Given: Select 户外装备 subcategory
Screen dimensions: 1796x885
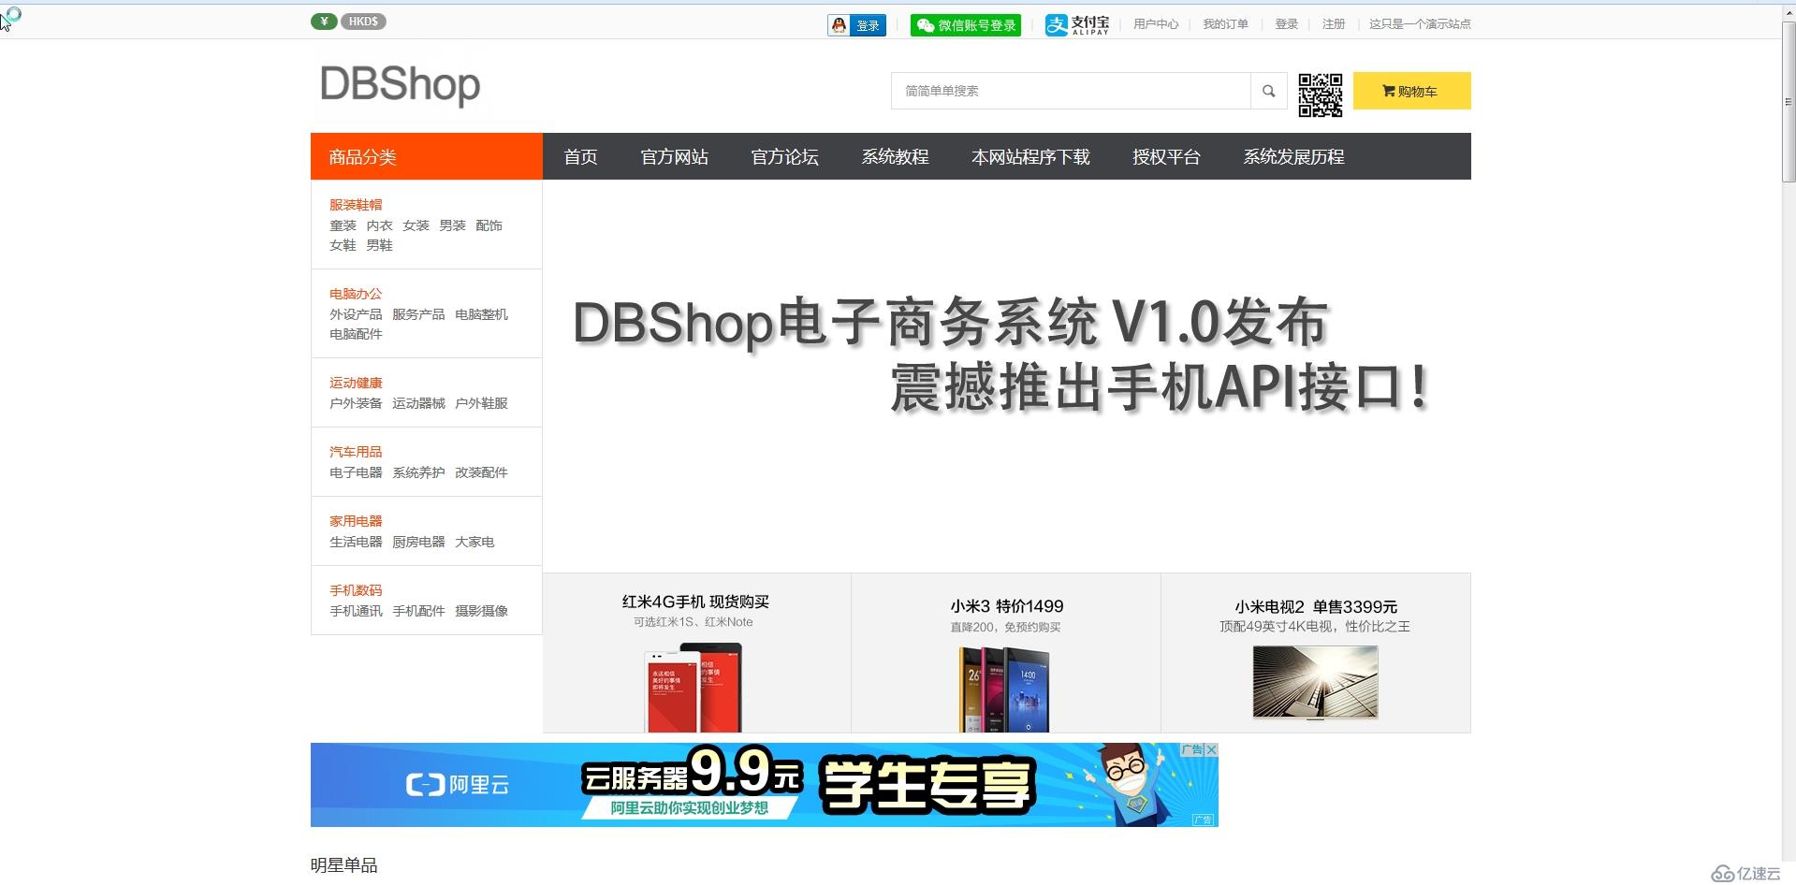Looking at the screenshot, I should click(x=356, y=403).
